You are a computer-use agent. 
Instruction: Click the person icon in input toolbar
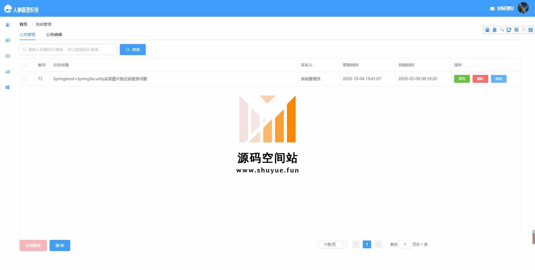tap(524, 30)
